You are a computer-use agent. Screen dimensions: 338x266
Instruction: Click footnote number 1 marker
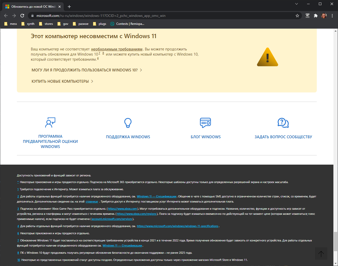tap(18, 189)
